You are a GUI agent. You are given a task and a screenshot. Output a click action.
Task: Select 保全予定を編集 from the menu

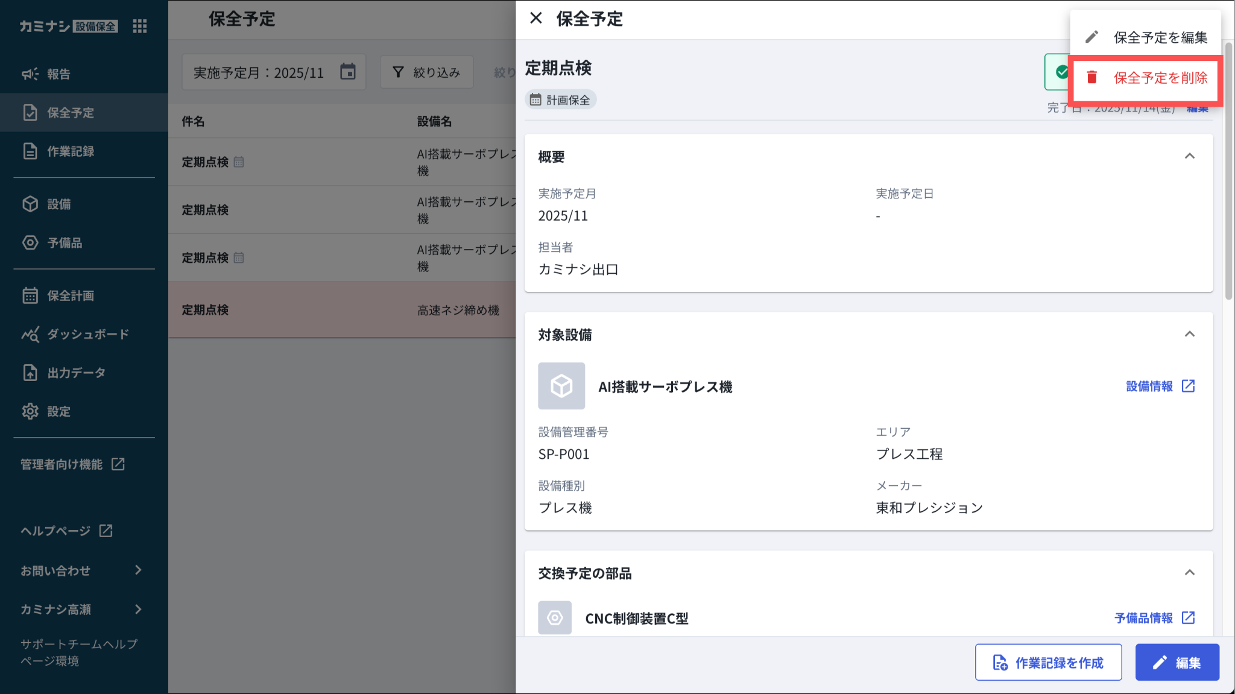[x=1160, y=37]
